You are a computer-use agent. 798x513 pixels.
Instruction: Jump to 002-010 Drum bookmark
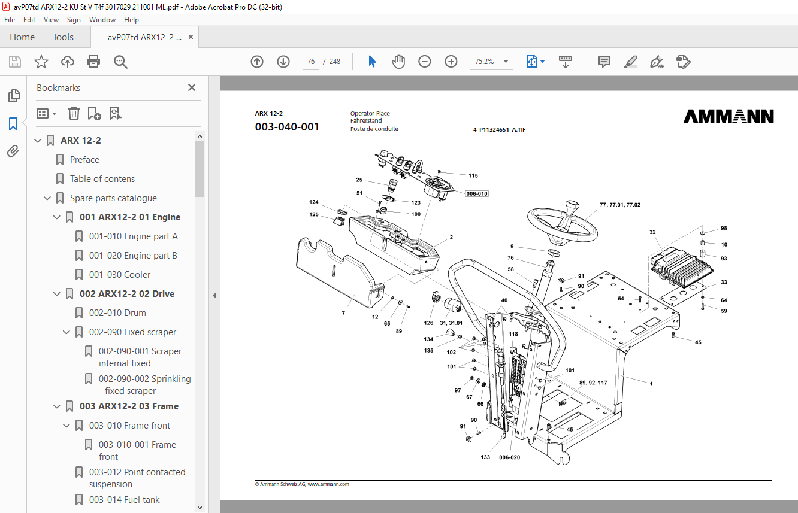(117, 313)
